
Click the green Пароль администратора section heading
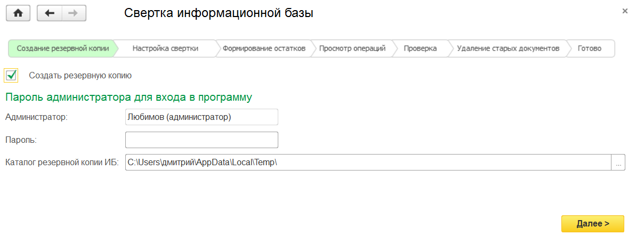128,98
